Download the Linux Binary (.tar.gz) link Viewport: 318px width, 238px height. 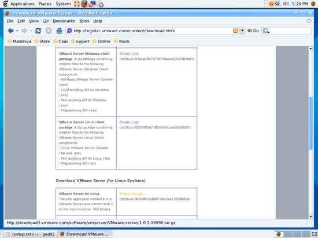click(131, 194)
